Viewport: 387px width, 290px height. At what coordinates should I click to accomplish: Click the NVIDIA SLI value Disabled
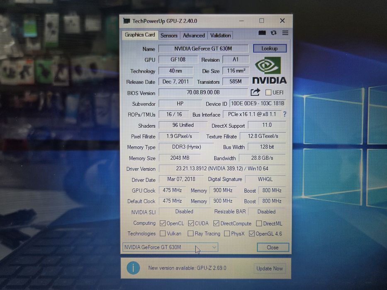184,212
